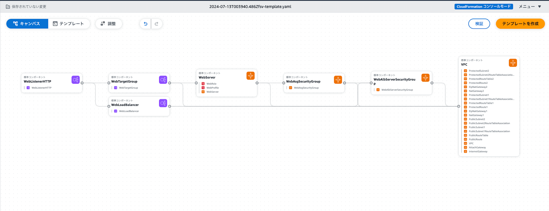
Task: Click the WebServer card orange icon
Action: pos(251,76)
